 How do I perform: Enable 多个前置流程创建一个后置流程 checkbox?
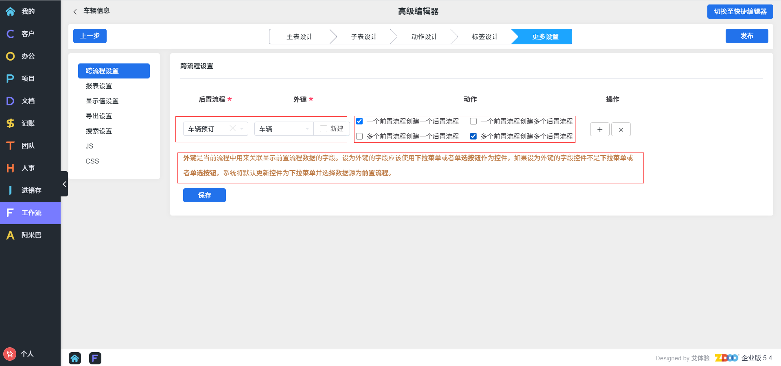pyautogui.click(x=359, y=136)
